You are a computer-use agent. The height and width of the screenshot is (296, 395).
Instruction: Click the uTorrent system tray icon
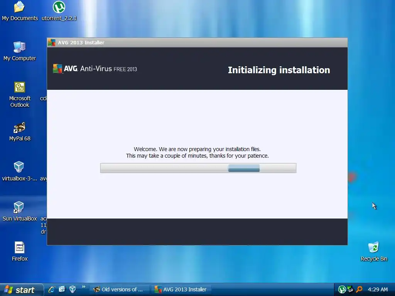pyautogui.click(x=342, y=289)
